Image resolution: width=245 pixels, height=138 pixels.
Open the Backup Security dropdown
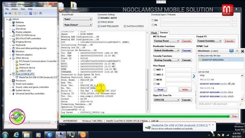tap(167, 60)
